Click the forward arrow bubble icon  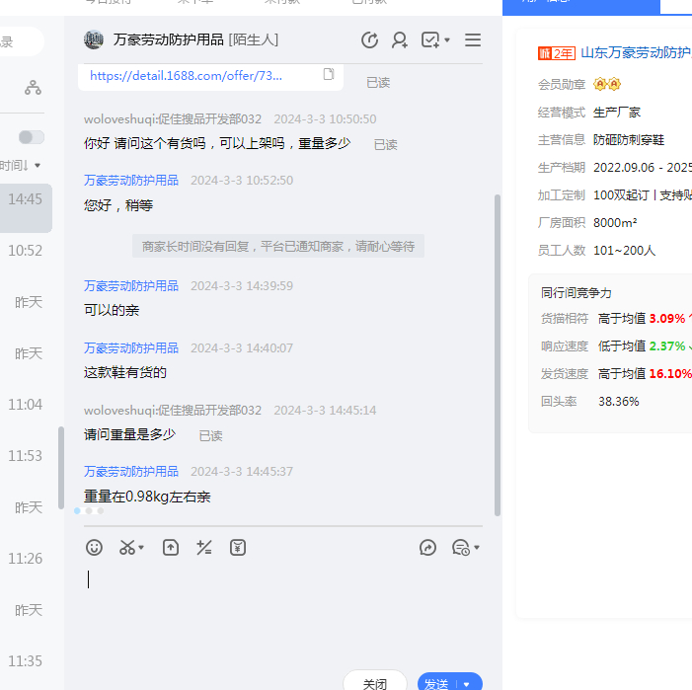click(x=427, y=547)
